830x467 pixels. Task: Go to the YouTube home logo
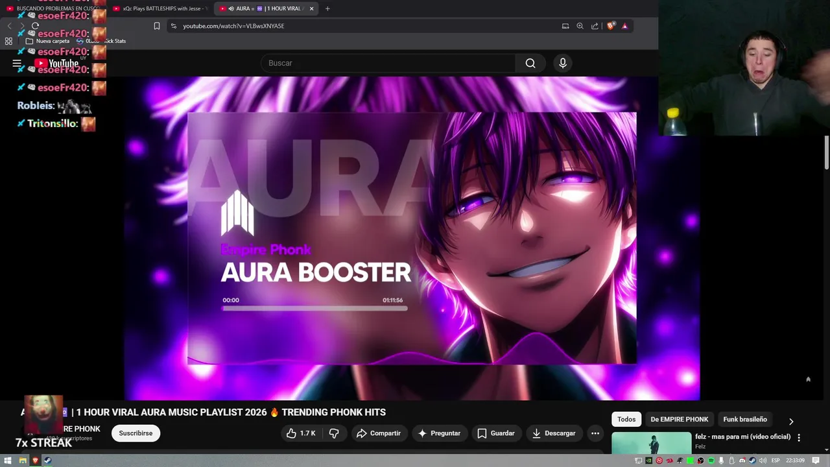coord(56,63)
